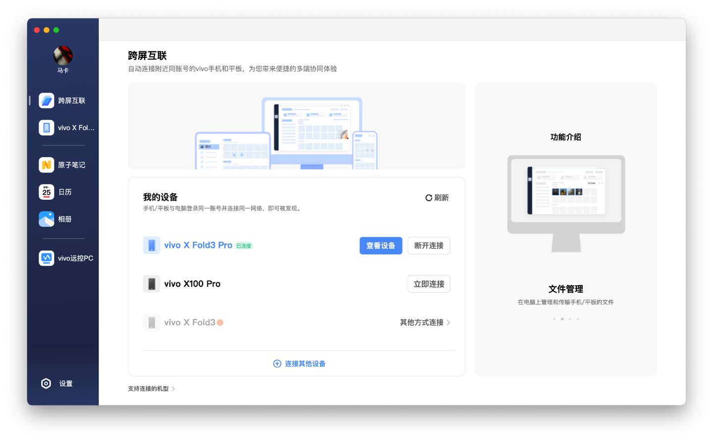Refresh the device list with 刷新

[437, 198]
